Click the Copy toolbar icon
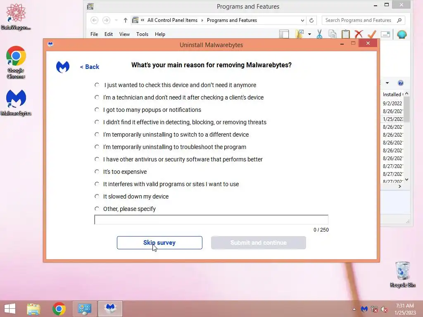Viewport: 423px width, 317px height. click(333, 34)
